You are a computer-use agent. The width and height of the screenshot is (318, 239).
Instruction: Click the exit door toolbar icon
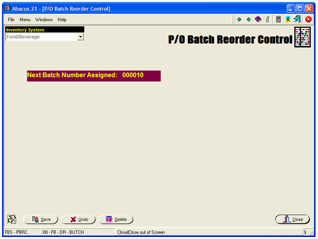[297, 20]
